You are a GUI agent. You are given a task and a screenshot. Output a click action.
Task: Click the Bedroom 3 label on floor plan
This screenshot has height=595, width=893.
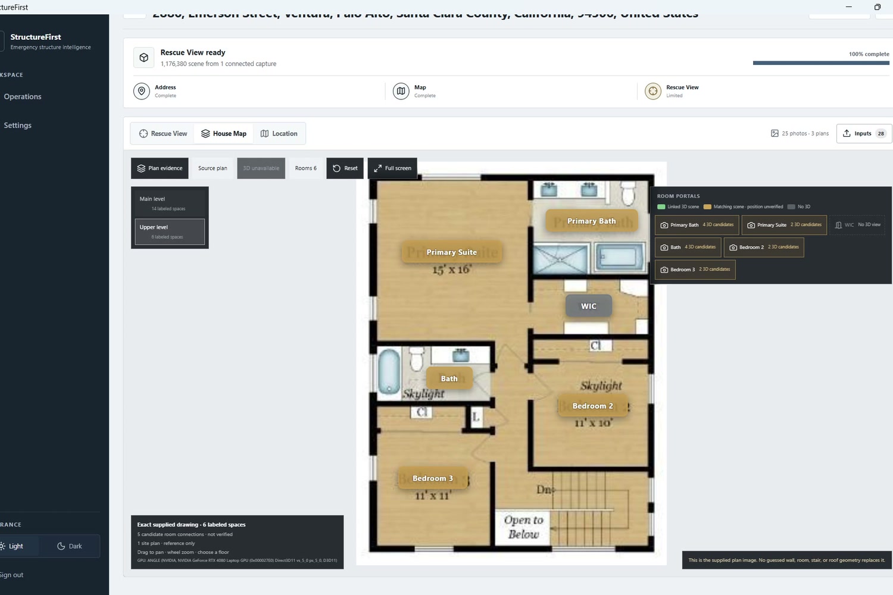coord(433,478)
